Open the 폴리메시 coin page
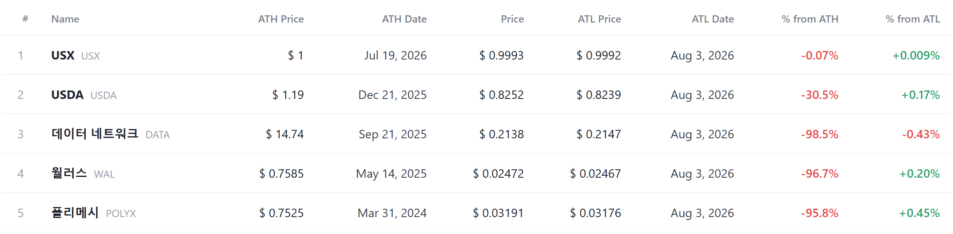Viewport: 953px width, 234px height. 75,213
